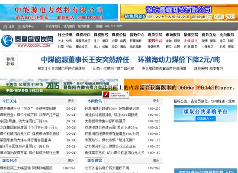Open the 煤炭港口 menu item
The image size is (238, 173).
pos(83,35)
